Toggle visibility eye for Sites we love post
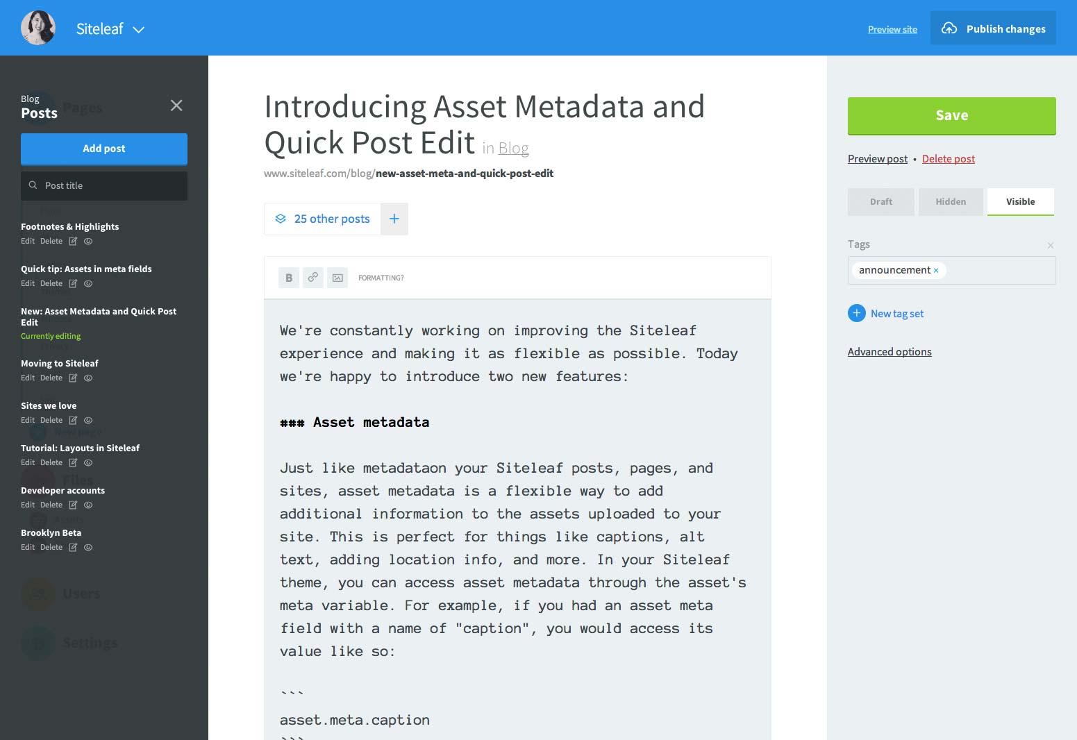The height and width of the screenshot is (740, 1077). pos(87,420)
